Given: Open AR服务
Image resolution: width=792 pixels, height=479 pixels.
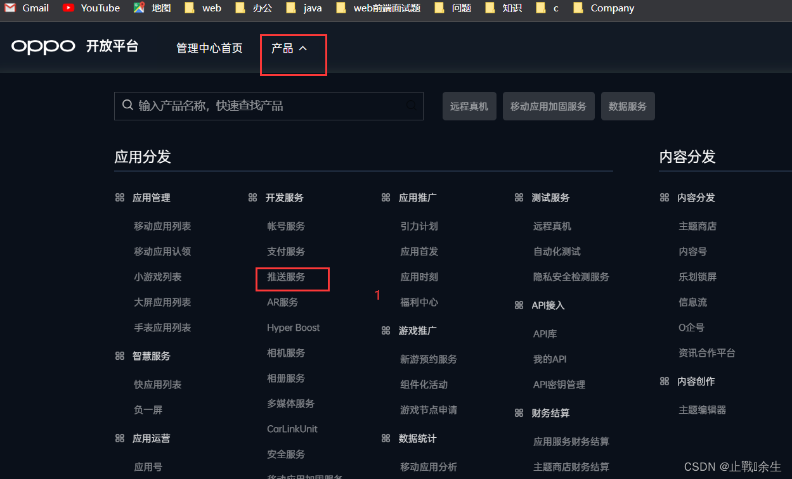Looking at the screenshot, I should pos(283,302).
